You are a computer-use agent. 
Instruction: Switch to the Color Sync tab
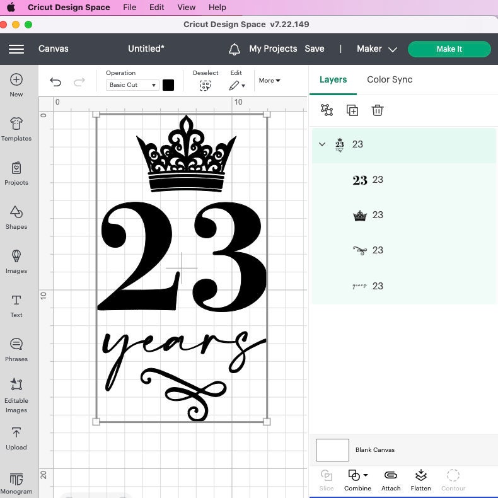coord(390,79)
